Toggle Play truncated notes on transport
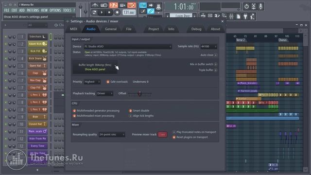This screenshot has width=311, height=175. pos(174,132)
